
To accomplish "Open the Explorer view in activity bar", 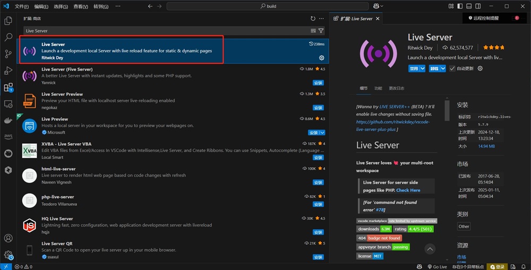I will tap(8, 21).
